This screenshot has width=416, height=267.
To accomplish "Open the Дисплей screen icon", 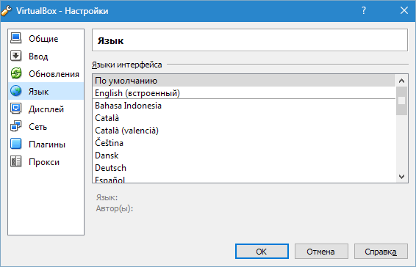I will [16, 109].
